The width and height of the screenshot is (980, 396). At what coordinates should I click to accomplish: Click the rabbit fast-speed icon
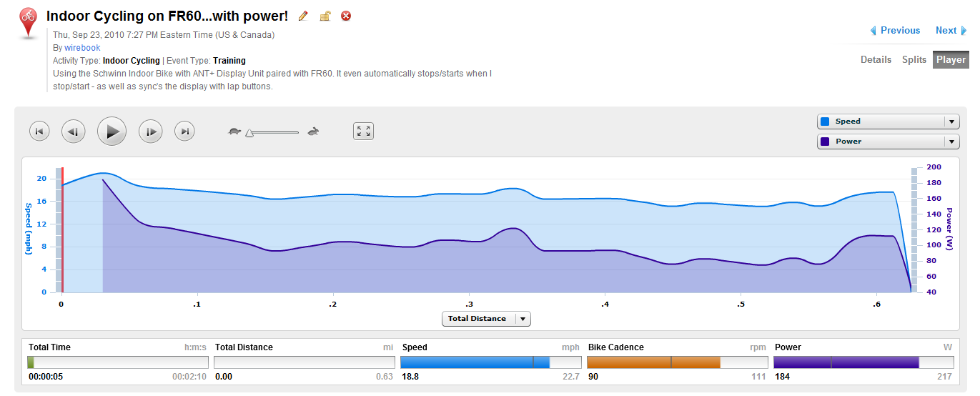(x=313, y=132)
